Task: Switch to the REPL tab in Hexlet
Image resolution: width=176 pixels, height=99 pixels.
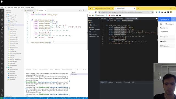Action: coord(134,82)
